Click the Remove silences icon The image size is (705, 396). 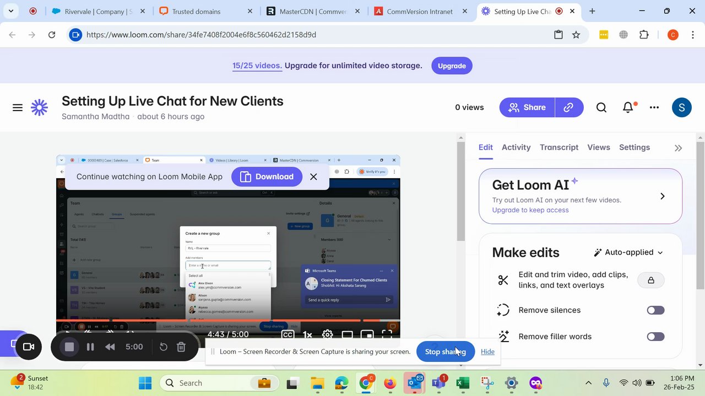pyautogui.click(x=503, y=310)
